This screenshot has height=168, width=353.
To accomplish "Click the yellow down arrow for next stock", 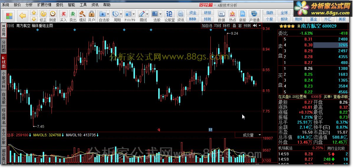I will point(34,19).
